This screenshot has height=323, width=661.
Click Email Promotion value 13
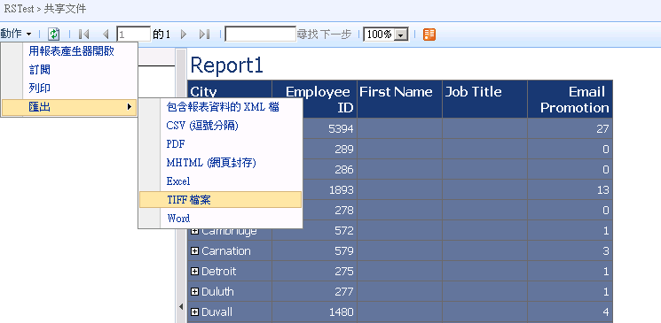click(602, 190)
